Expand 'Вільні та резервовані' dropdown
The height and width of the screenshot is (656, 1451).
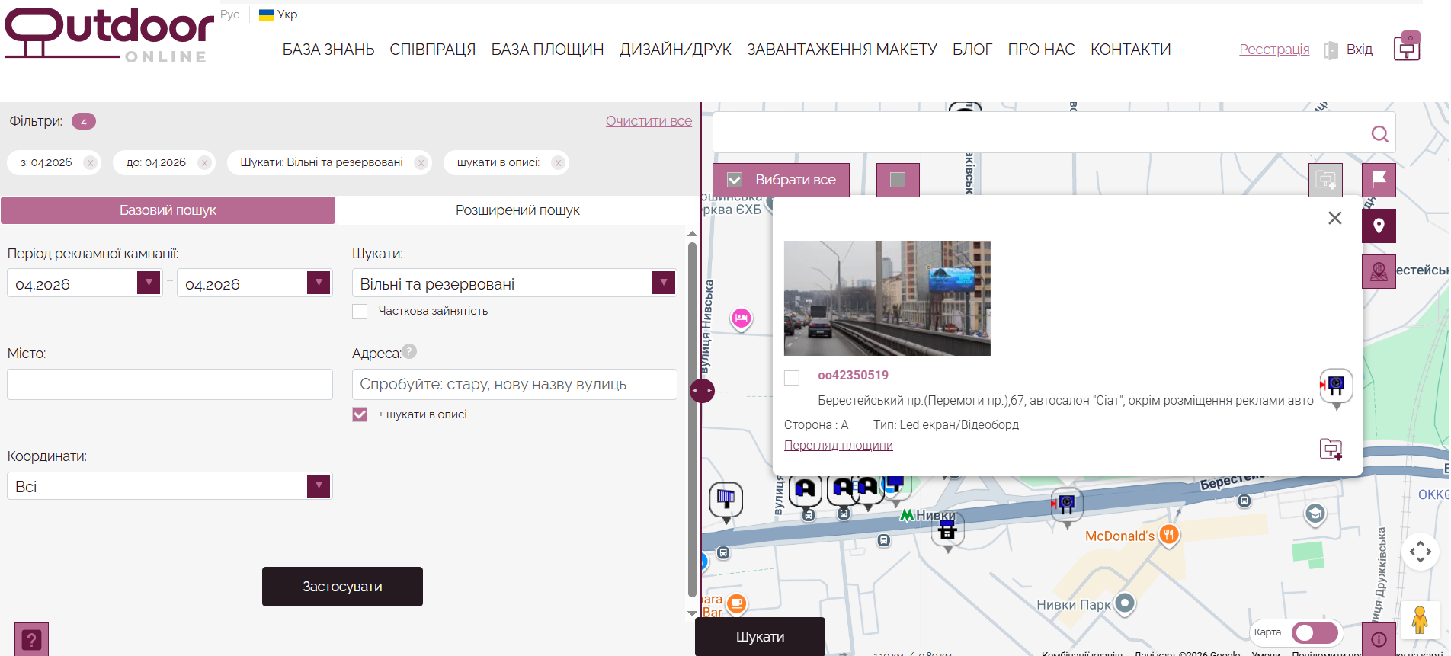664,283
